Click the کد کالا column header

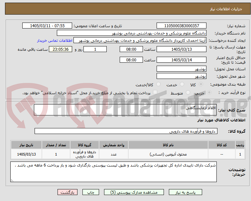(221, 145)
